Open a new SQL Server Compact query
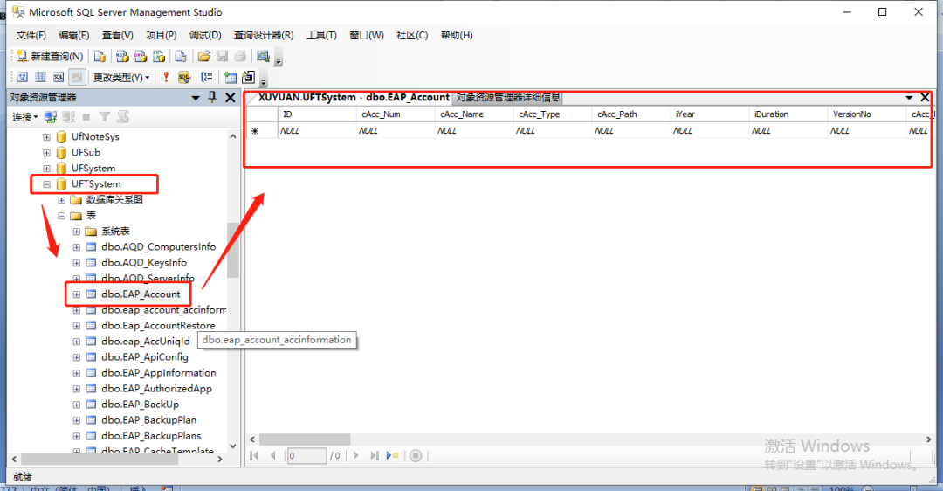This screenshot has height=491, width=943. pyautogui.click(x=181, y=56)
